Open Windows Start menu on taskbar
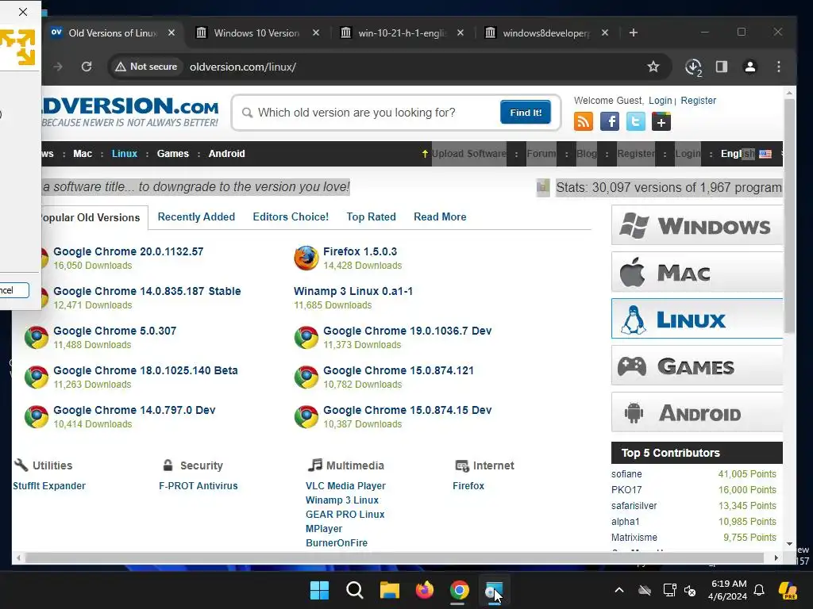Viewport: 813px width, 609px height. (319, 590)
